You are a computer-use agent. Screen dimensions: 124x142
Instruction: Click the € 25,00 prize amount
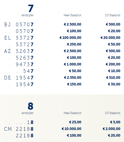[75, 122]
